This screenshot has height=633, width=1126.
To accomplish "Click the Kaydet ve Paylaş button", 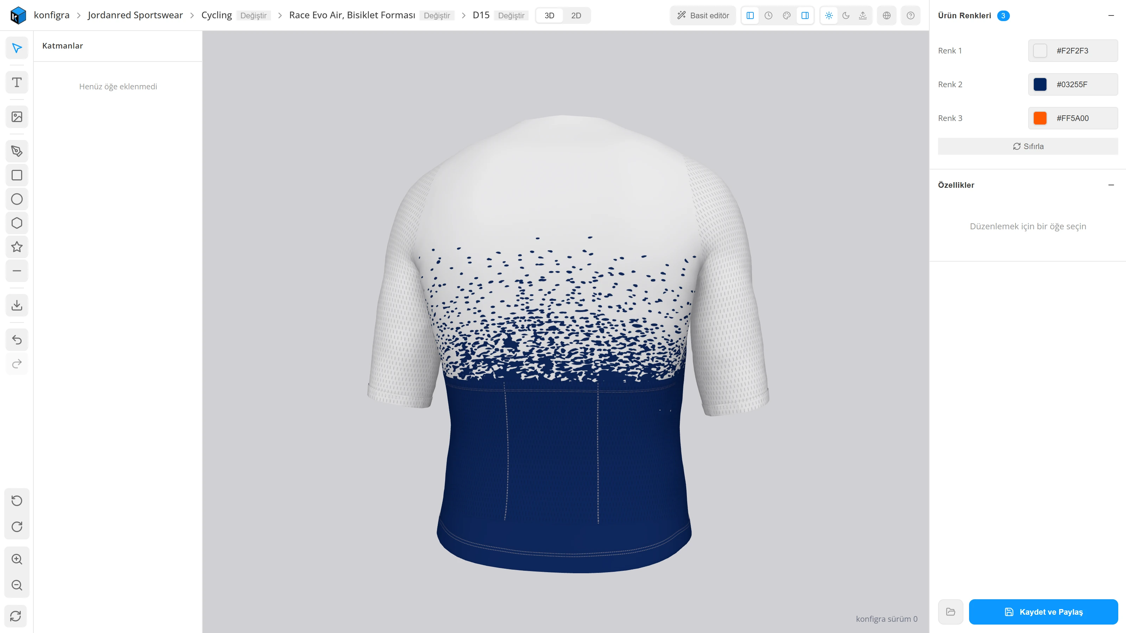I will 1043,612.
